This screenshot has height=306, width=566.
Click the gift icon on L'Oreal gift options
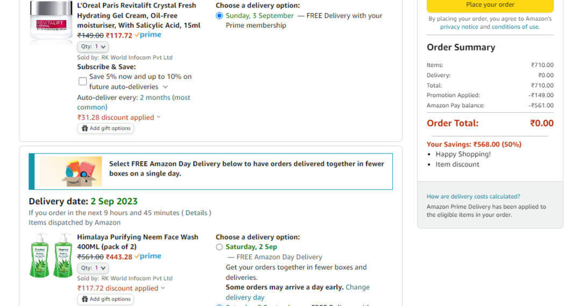pyautogui.click(x=84, y=128)
